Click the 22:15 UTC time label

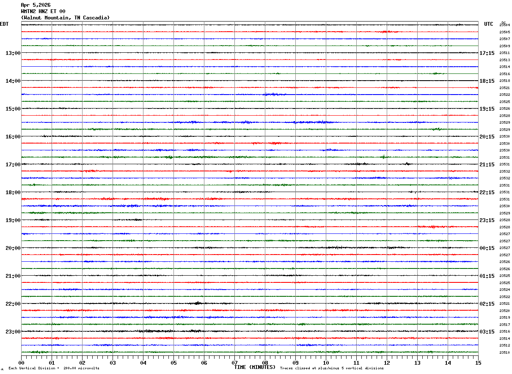click(x=487, y=192)
